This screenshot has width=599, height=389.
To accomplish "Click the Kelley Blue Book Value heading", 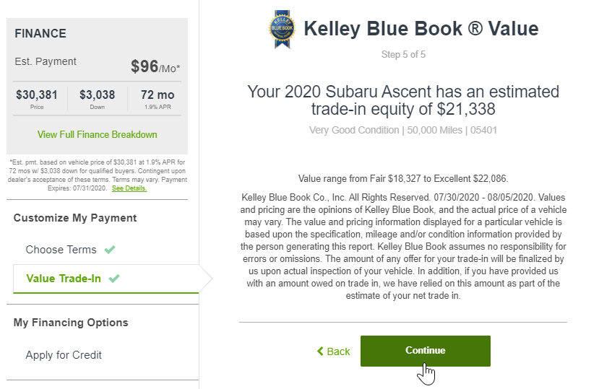I will (x=421, y=29).
